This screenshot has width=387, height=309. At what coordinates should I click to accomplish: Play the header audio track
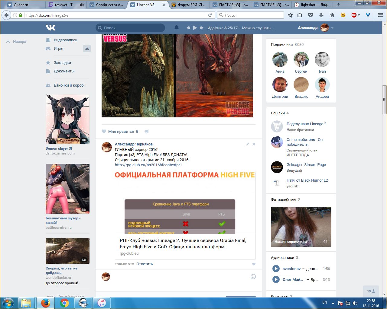point(195,28)
